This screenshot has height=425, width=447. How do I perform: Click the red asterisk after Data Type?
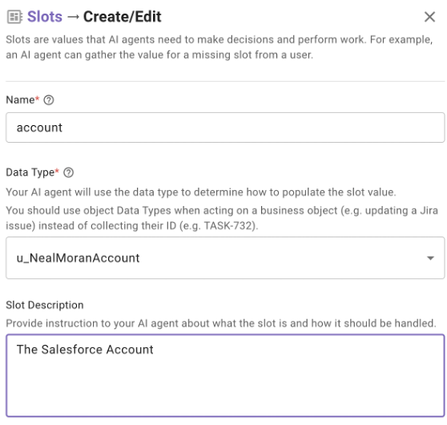pyautogui.click(x=57, y=171)
